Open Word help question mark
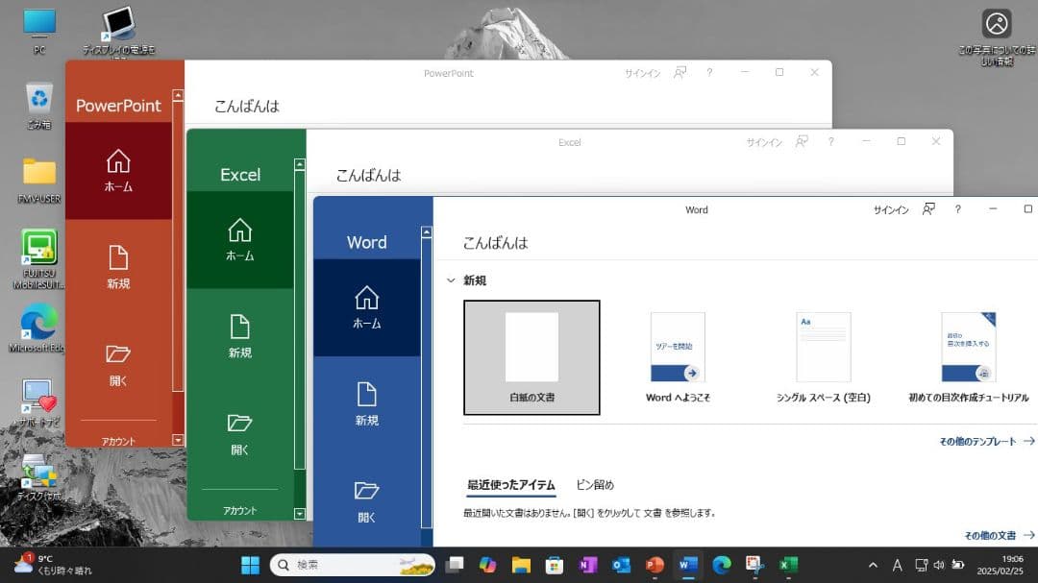Screen dimensions: 1038x583 (958, 209)
